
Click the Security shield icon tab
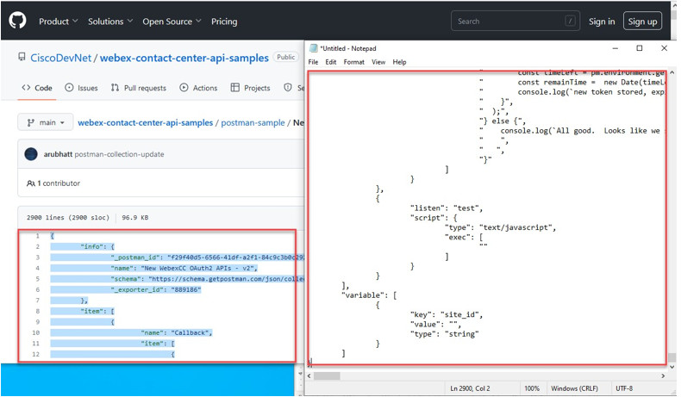[x=288, y=88]
